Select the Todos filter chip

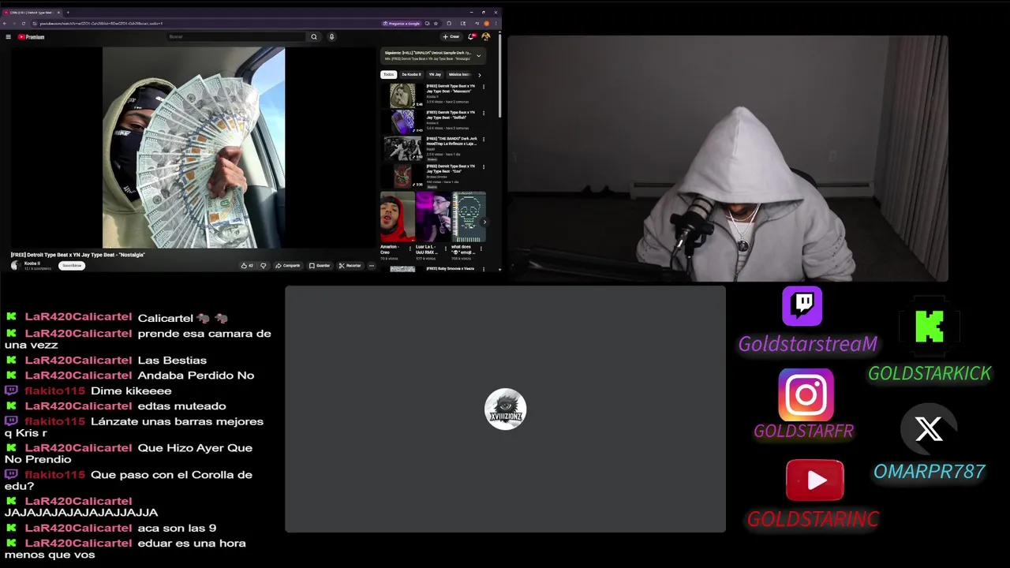(x=388, y=74)
